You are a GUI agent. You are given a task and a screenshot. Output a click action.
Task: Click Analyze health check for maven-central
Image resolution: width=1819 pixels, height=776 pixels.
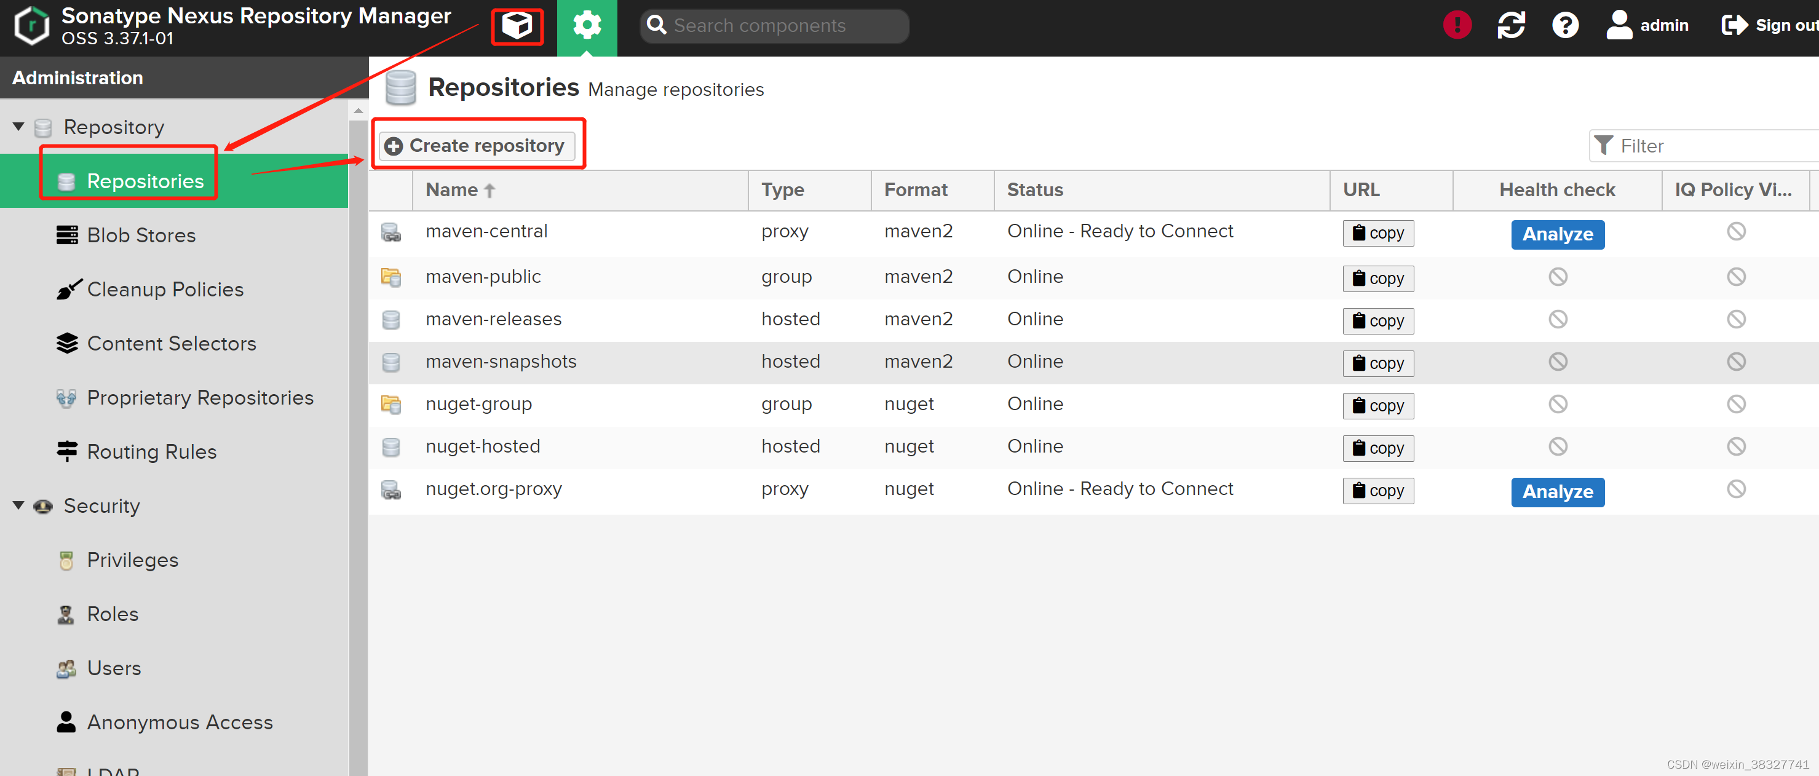pos(1558,233)
